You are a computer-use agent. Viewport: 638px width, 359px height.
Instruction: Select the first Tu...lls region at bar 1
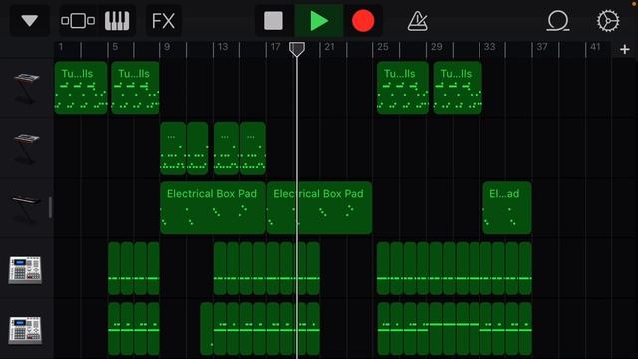81,88
